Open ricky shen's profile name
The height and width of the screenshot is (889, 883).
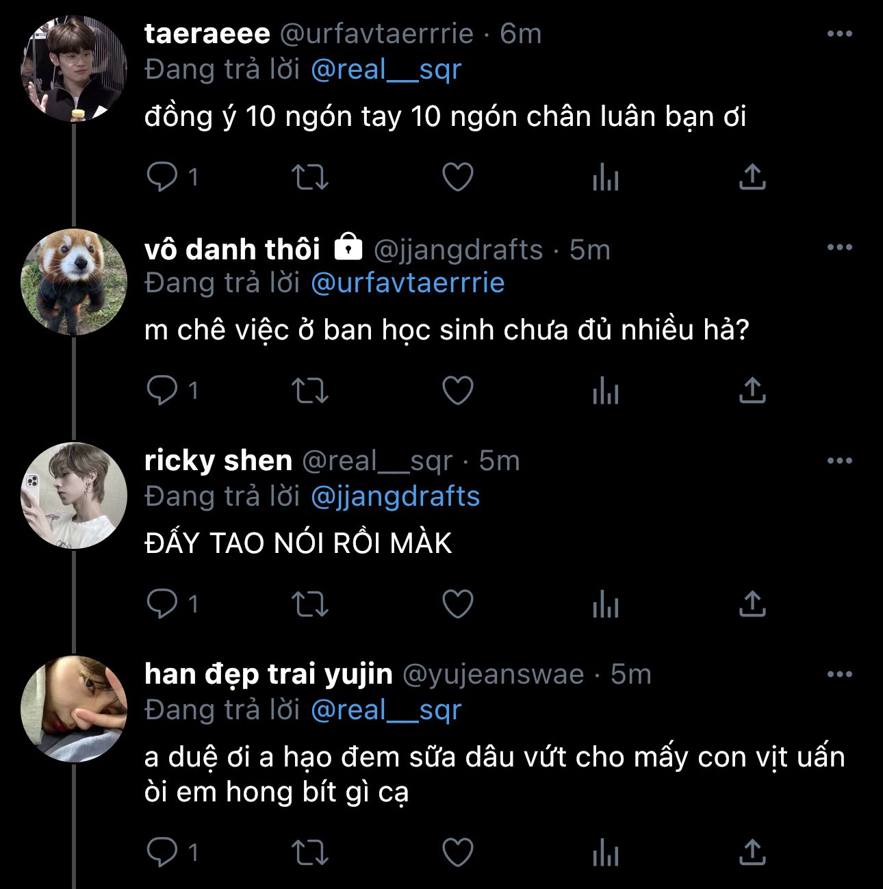[x=218, y=461]
